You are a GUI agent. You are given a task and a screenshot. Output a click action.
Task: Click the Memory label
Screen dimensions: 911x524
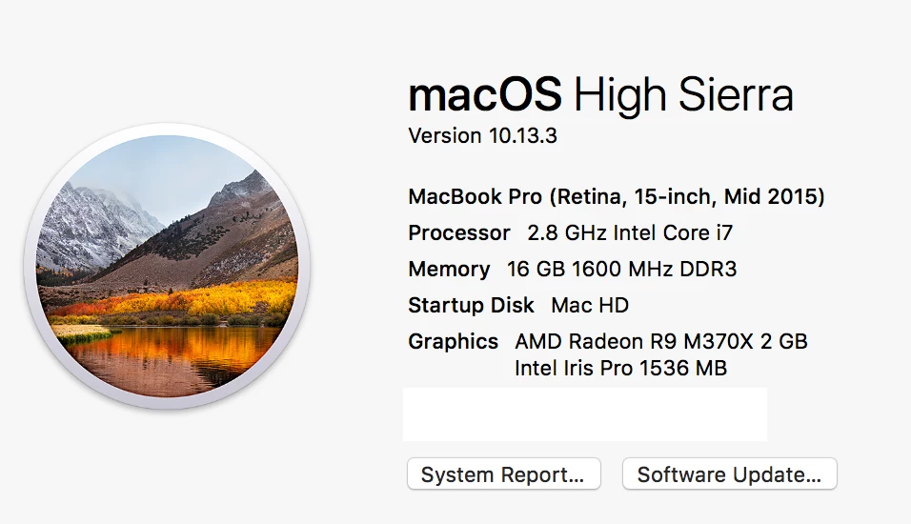(449, 270)
